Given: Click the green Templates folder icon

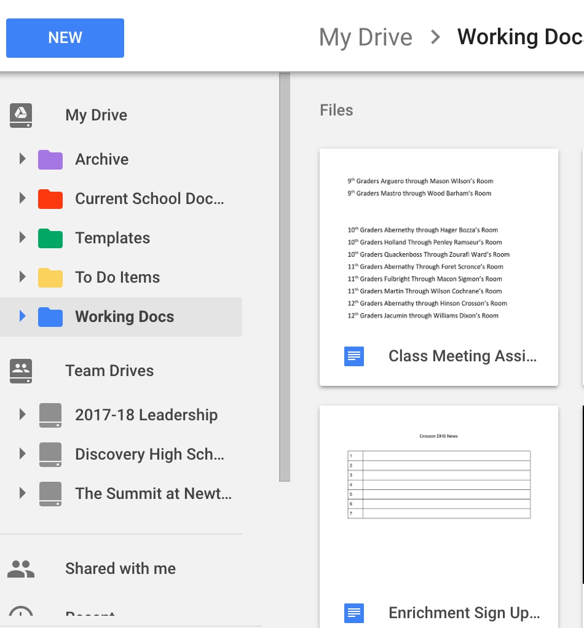Looking at the screenshot, I should (x=50, y=238).
